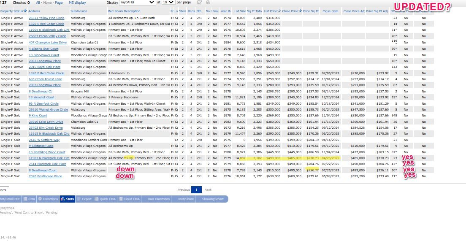Sort by Lot Size column header

coord(240,11)
